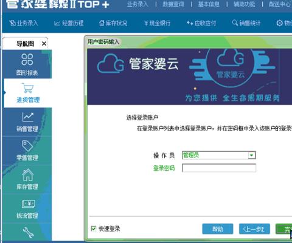Open the 库存管理 house icon

(x=27, y=174)
